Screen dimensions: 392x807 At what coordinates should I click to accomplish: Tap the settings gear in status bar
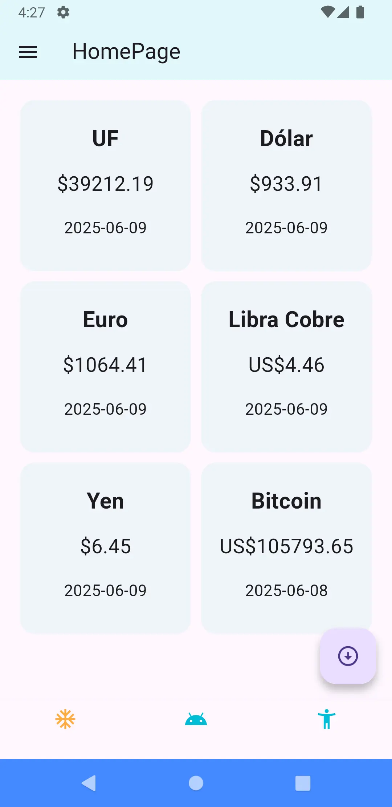pos(63,12)
